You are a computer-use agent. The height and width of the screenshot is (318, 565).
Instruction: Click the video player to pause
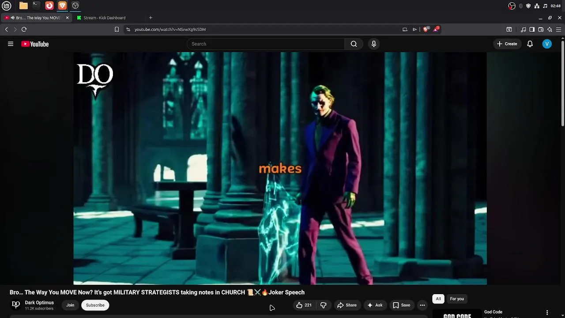pos(280,168)
